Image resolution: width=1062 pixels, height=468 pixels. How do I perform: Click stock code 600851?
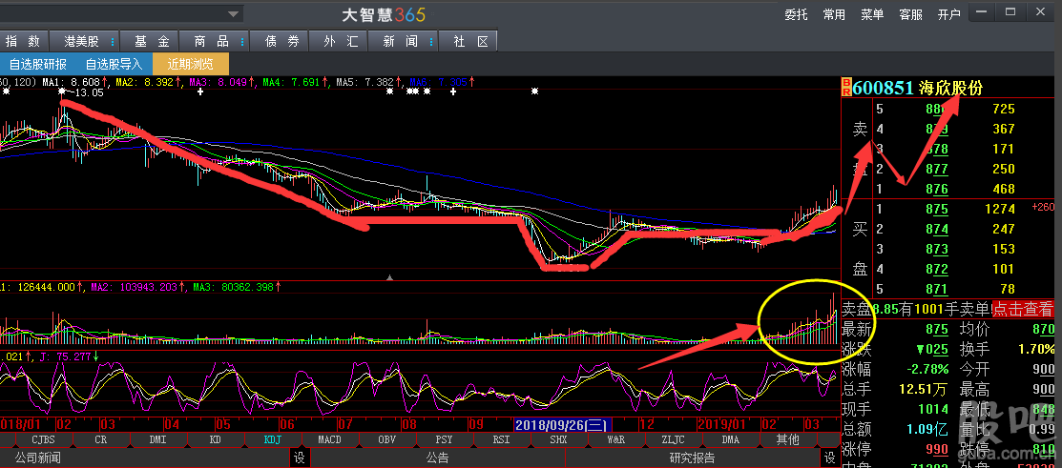(883, 88)
